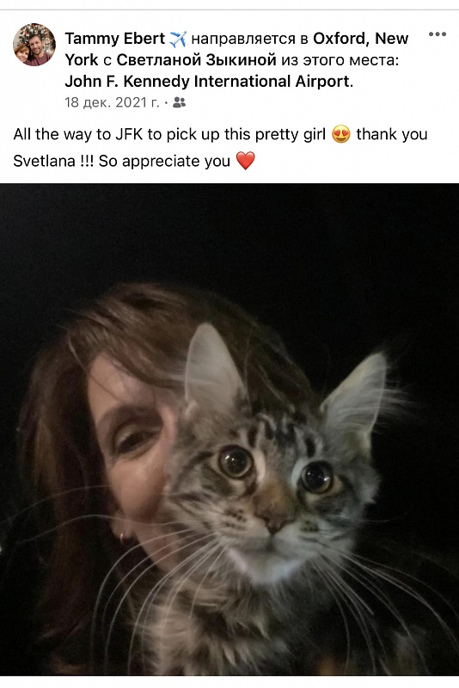Click the word 'направляется' in post header
Image resolution: width=459 pixels, height=688 pixels.
click(243, 39)
